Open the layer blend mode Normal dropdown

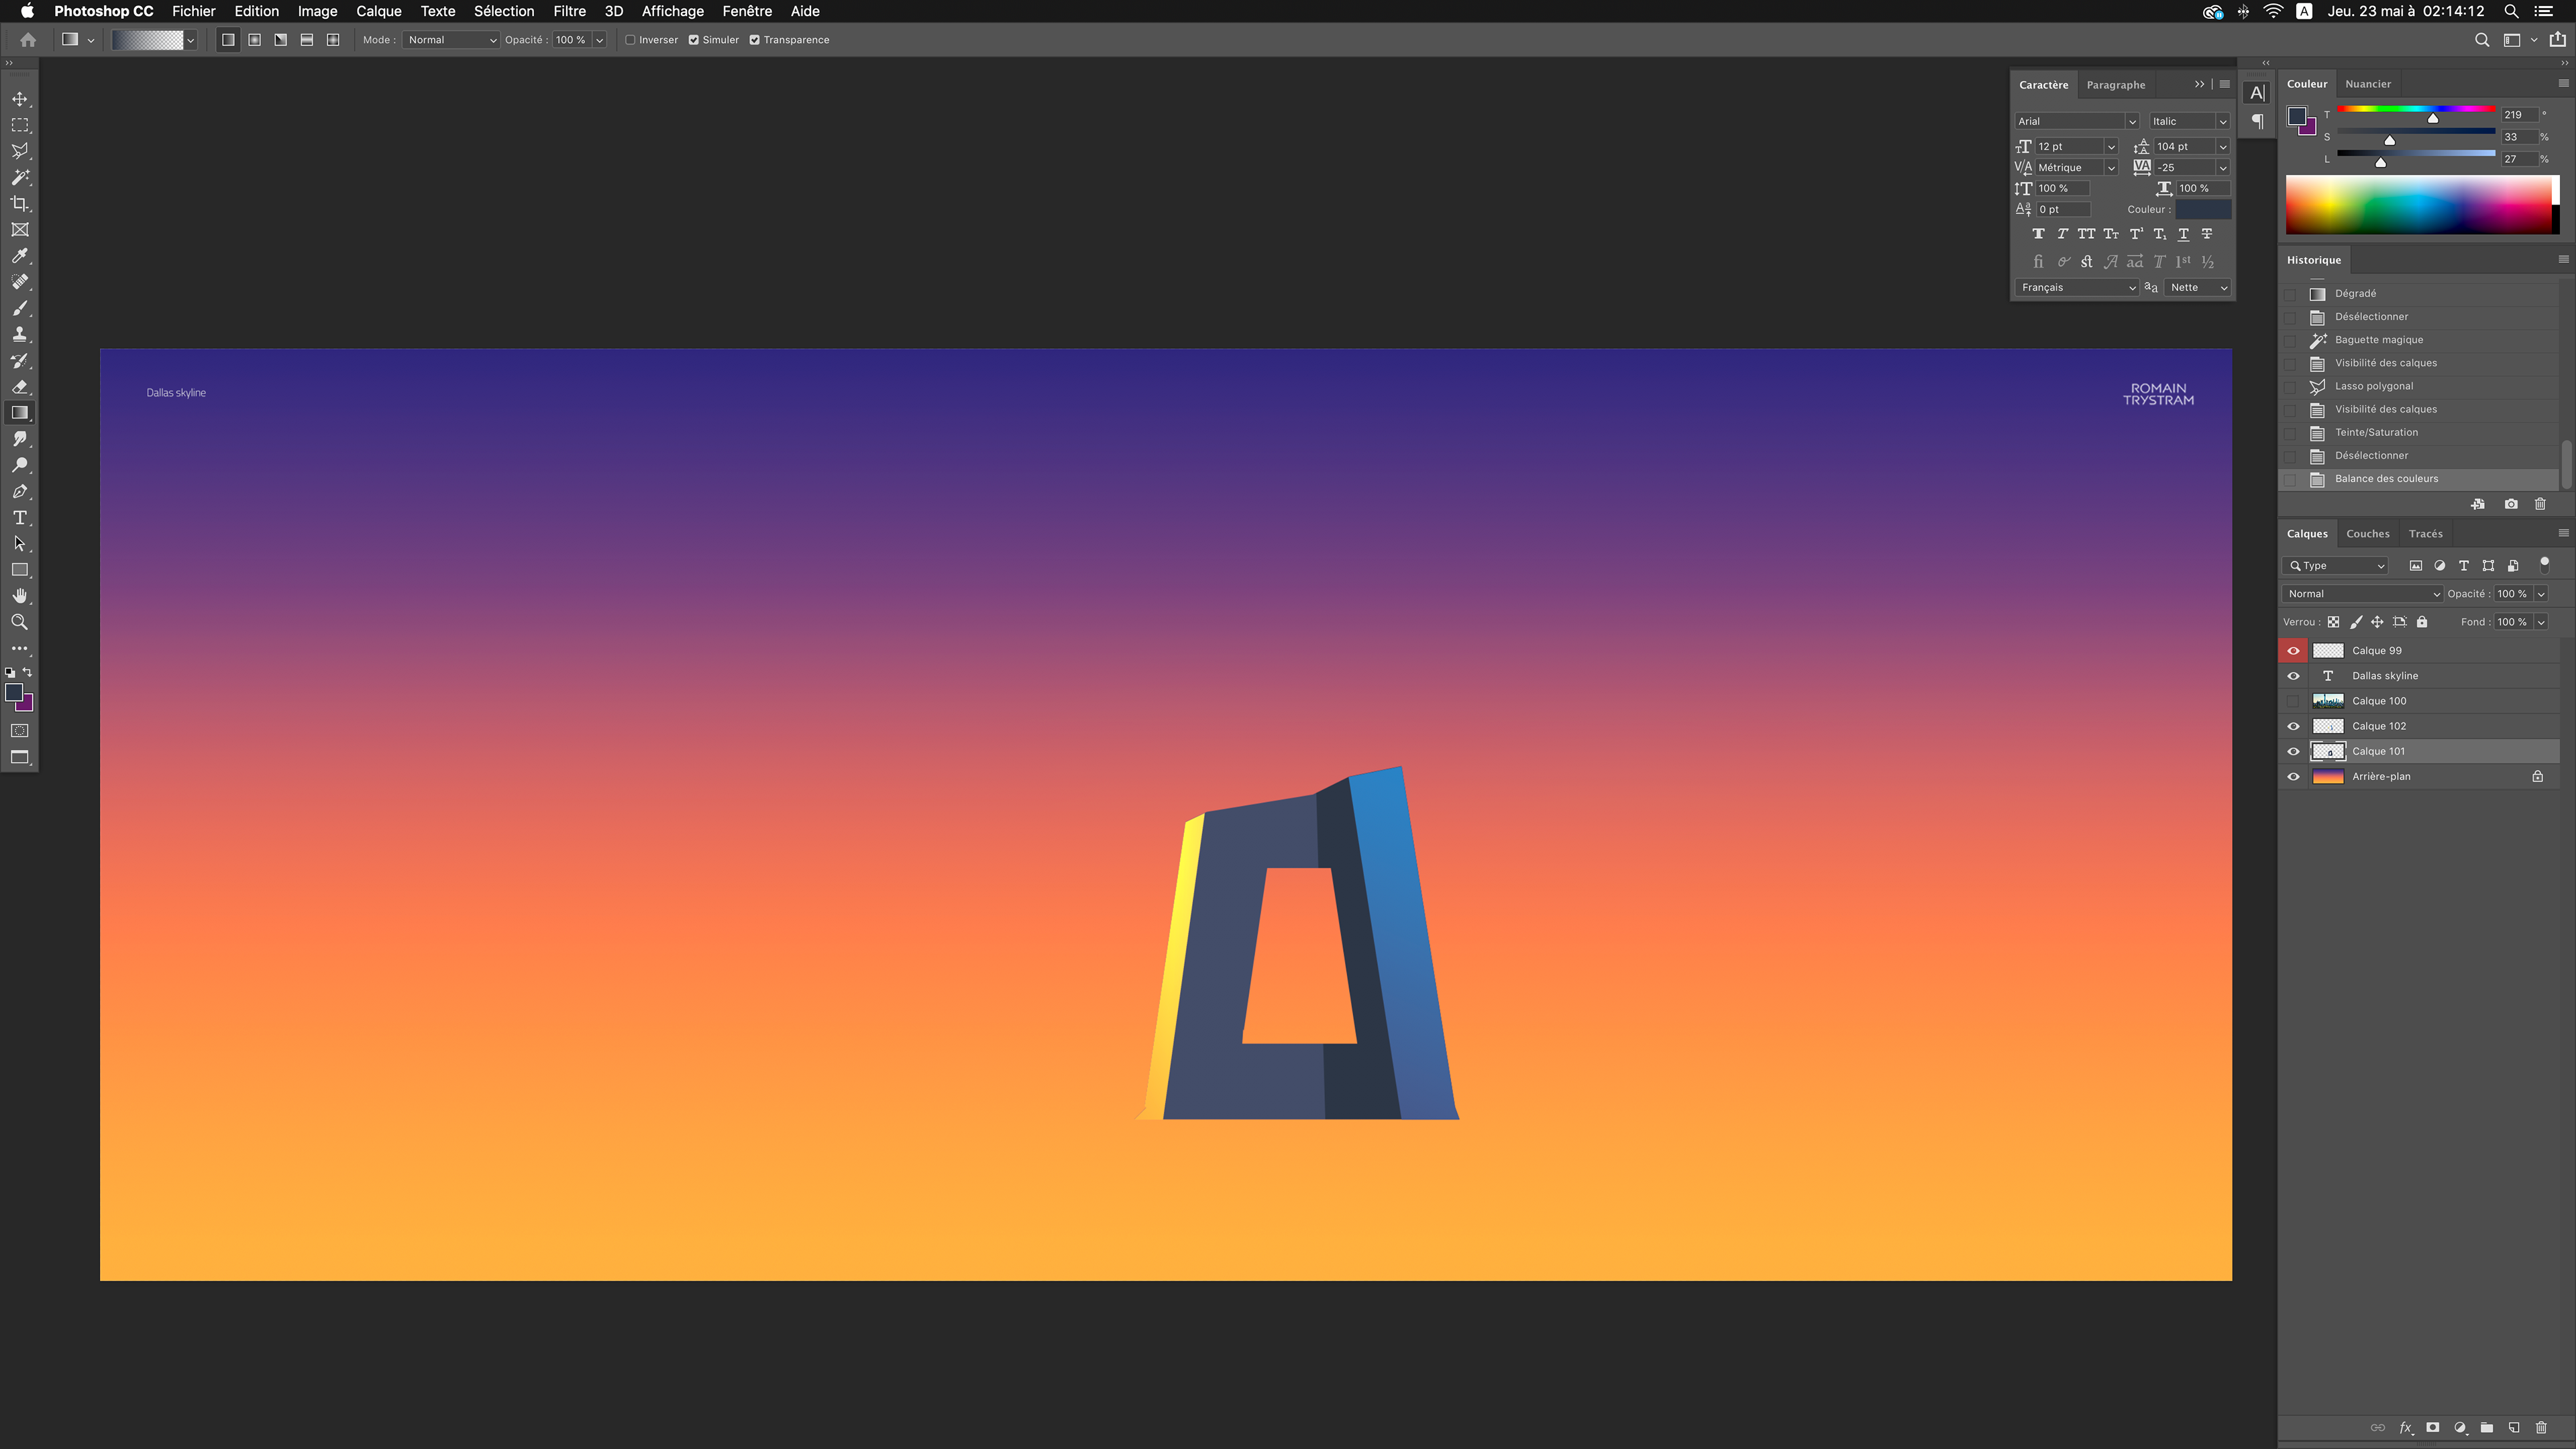click(x=2362, y=594)
